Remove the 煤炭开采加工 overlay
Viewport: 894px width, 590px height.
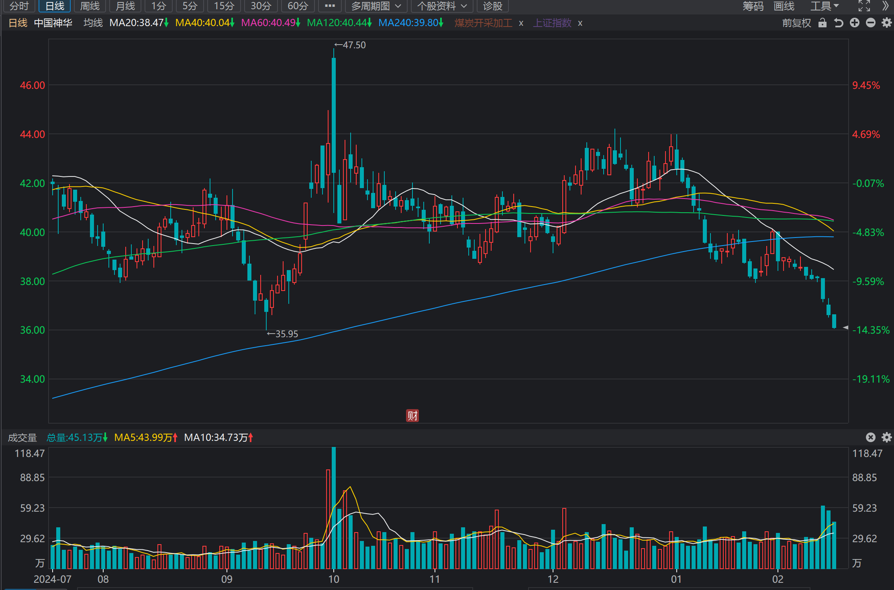(521, 23)
